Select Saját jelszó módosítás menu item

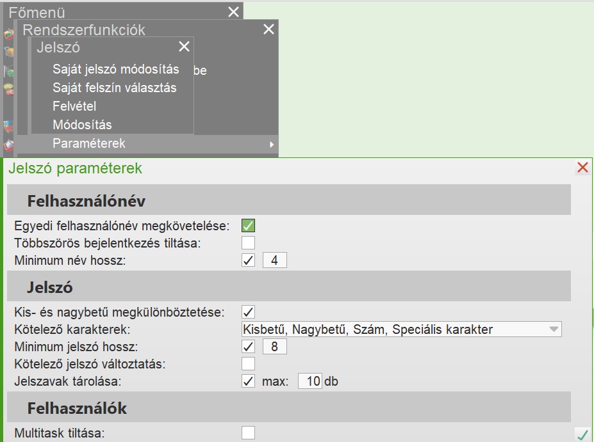[116, 69]
